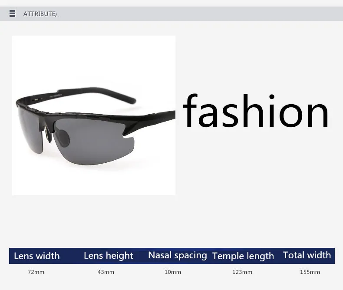Select the ATTRIBUTE section header text
This screenshot has width=343, height=290.
(40, 14)
